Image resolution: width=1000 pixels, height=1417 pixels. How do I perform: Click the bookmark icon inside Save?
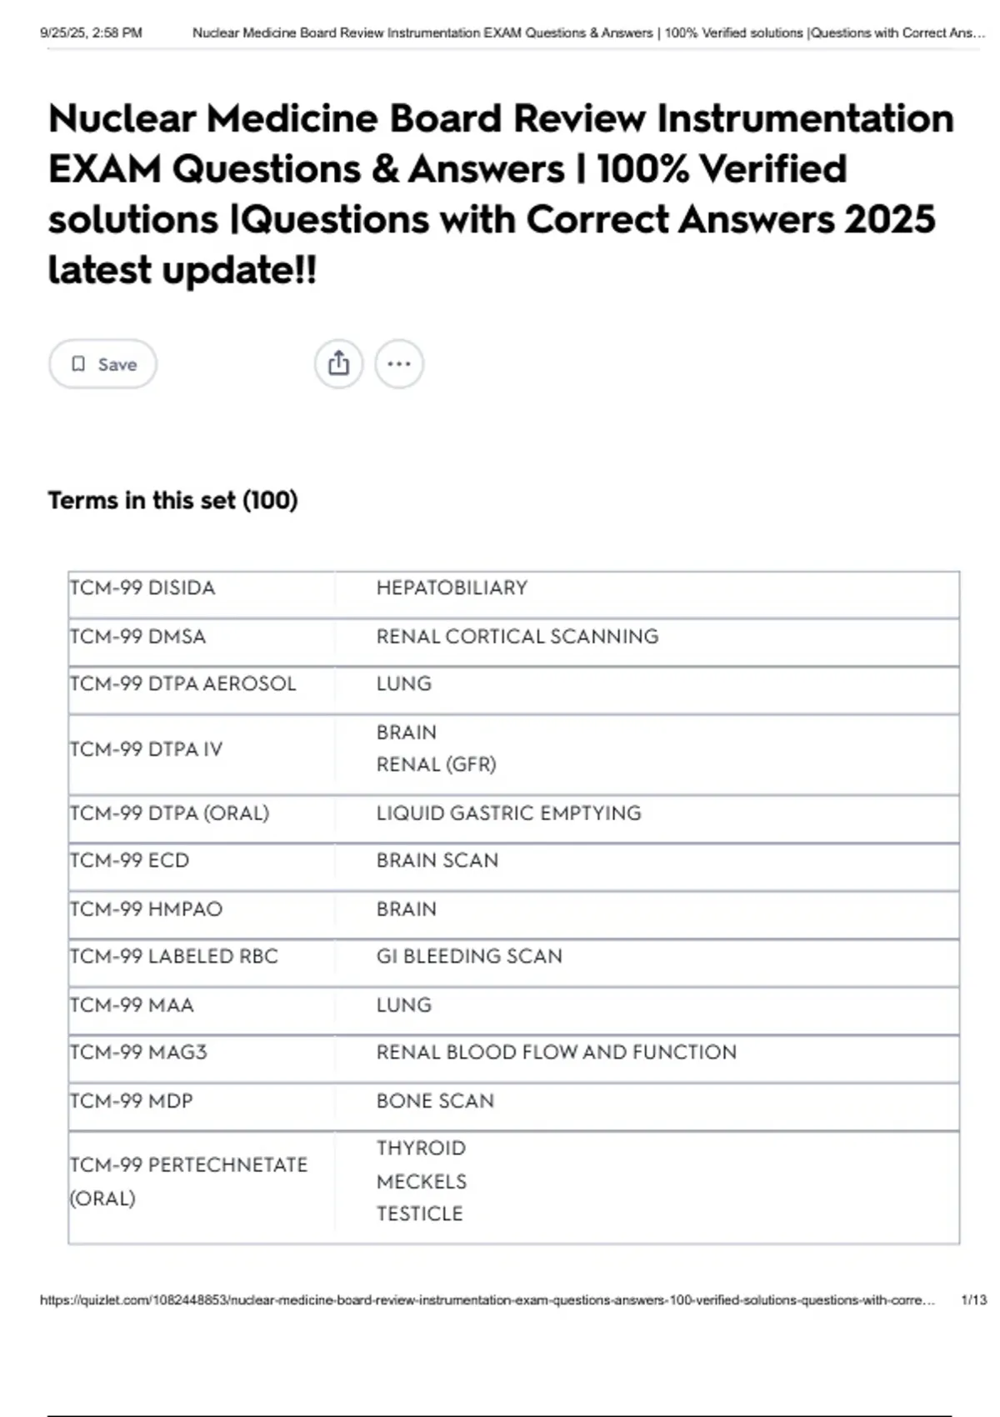point(78,363)
